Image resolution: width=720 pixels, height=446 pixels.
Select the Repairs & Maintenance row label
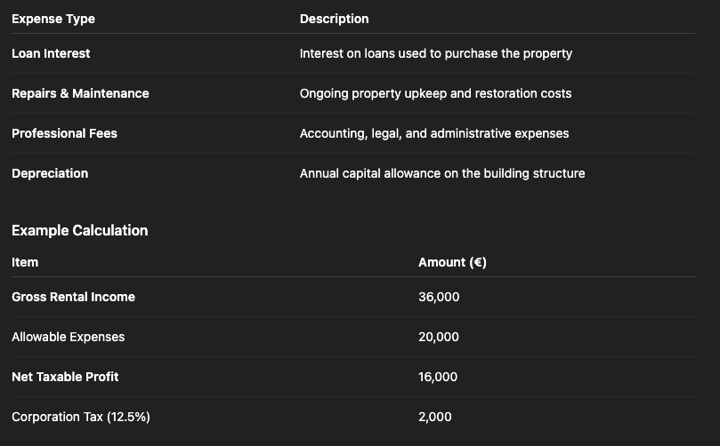(80, 93)
